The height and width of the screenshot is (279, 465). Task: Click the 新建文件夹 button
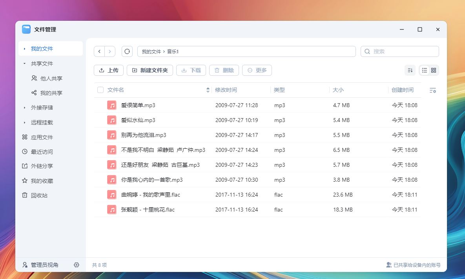[x=150, y=70]
